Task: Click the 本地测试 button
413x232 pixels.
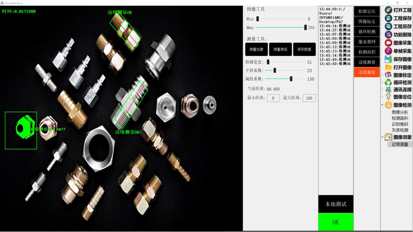Action: (x=335, y=204)
